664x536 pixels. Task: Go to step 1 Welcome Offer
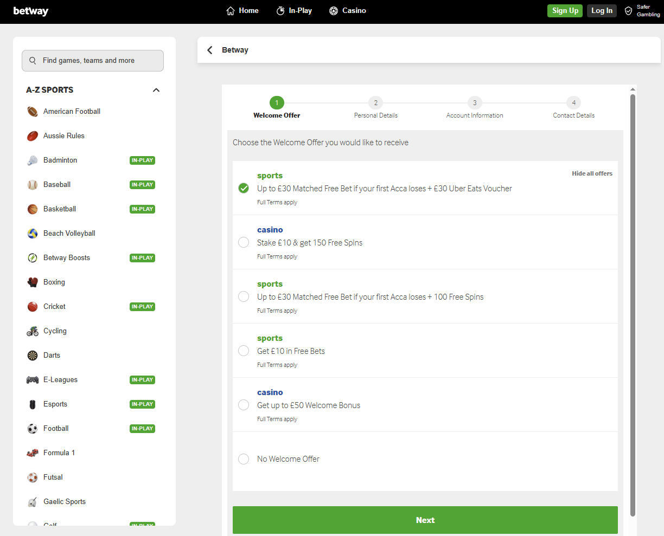coord(277,102)
